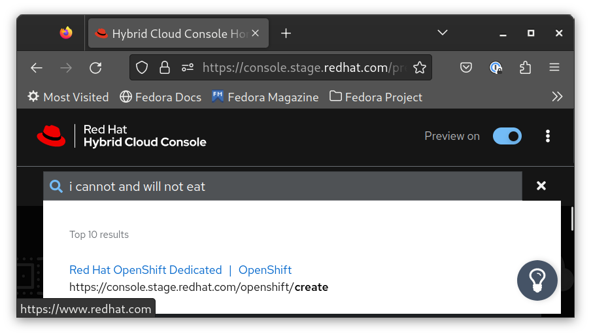591x336 pixels.
Task: Clear search with the X icon
Action: point(541,186)
